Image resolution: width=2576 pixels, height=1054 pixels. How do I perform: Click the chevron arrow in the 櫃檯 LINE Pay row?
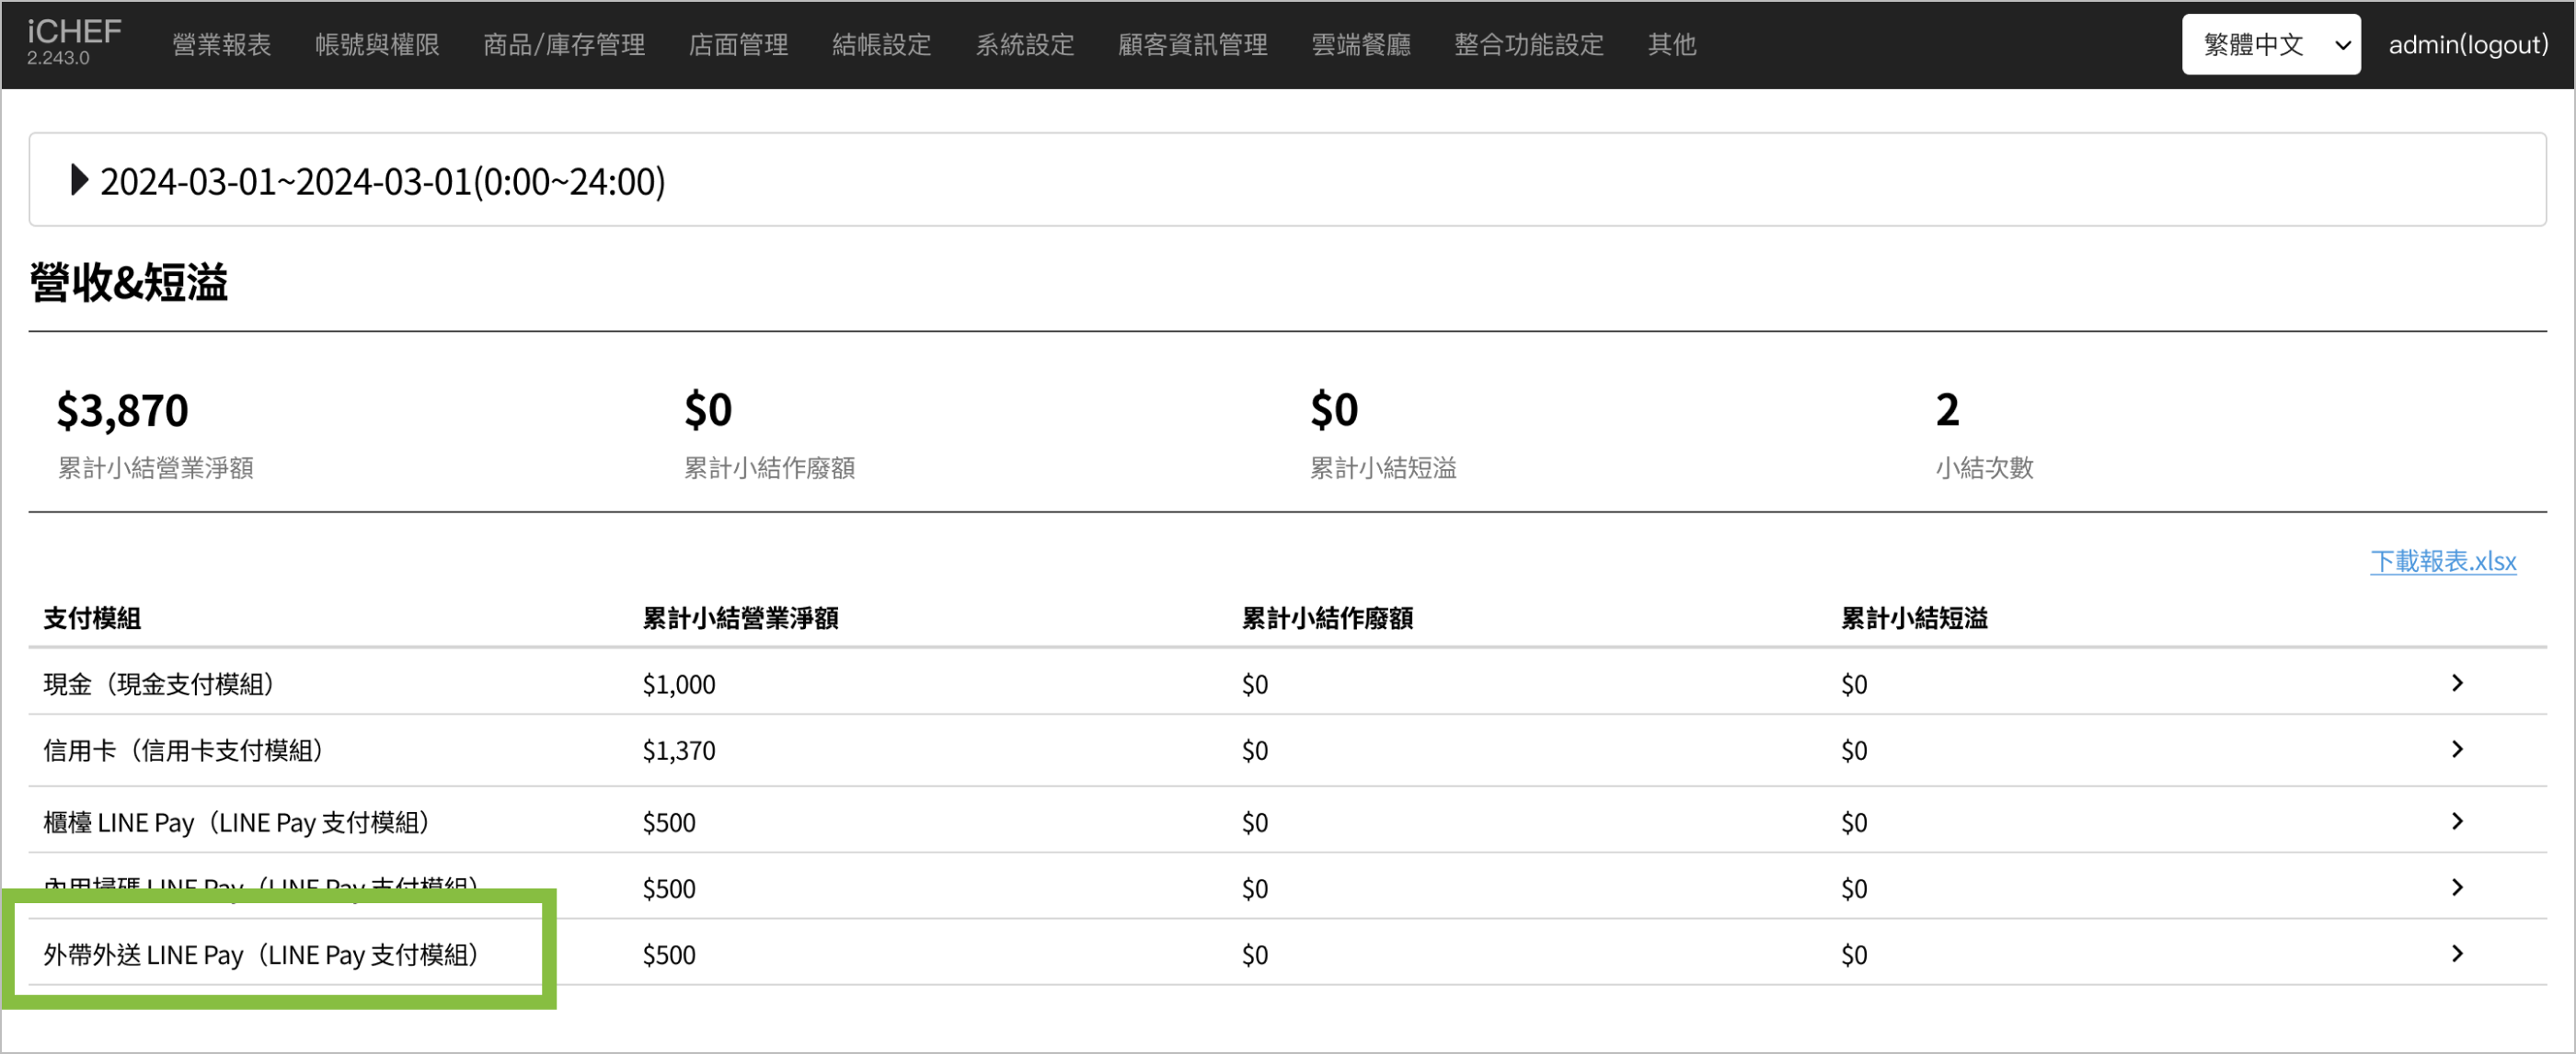click(2457, 821)
